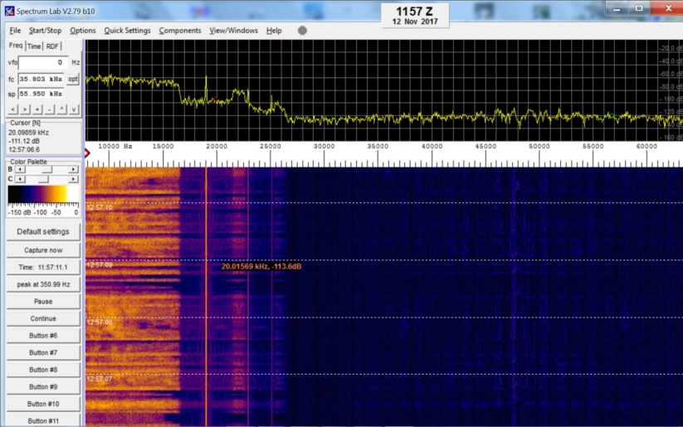The image size is (683, 427).
Task: Open the Start/Stop menu
Action: tap(45, 31)
